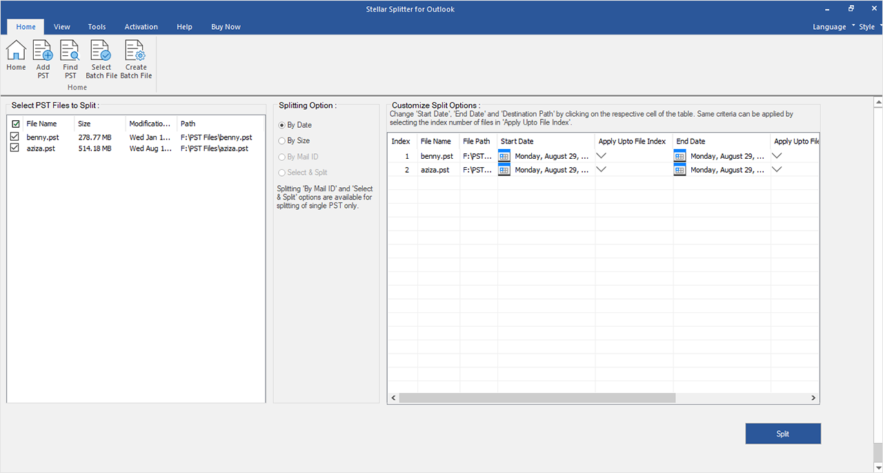
Task: Click the horizontal scrollbar thumb in split options table
Action: 537,398
